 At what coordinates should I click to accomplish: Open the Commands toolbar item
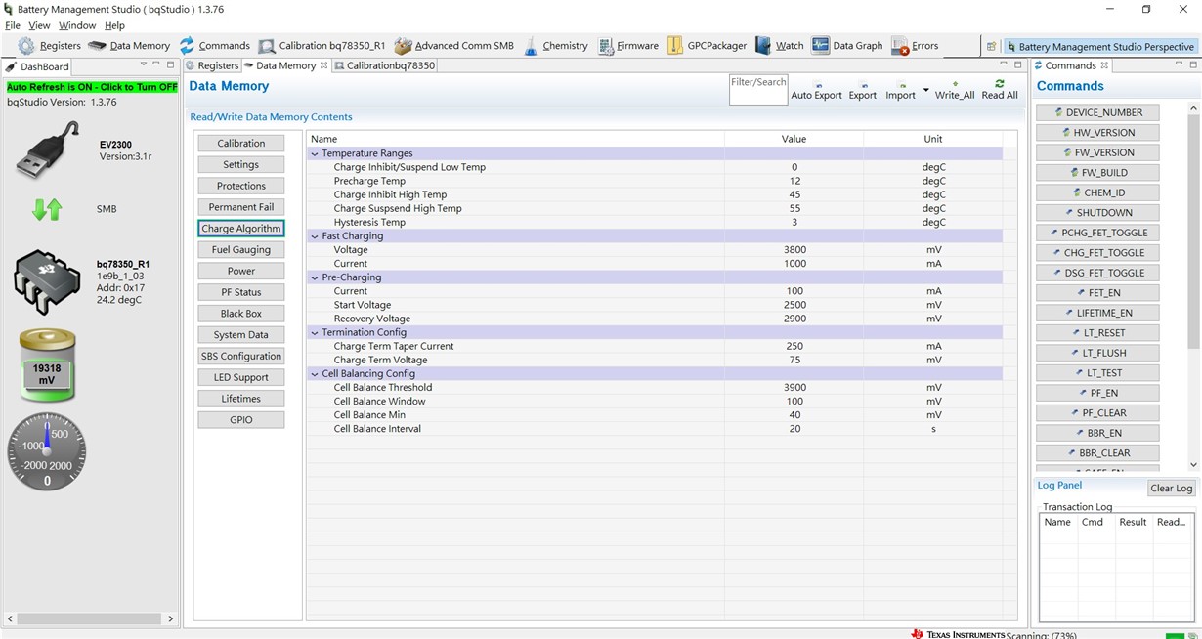214,46
